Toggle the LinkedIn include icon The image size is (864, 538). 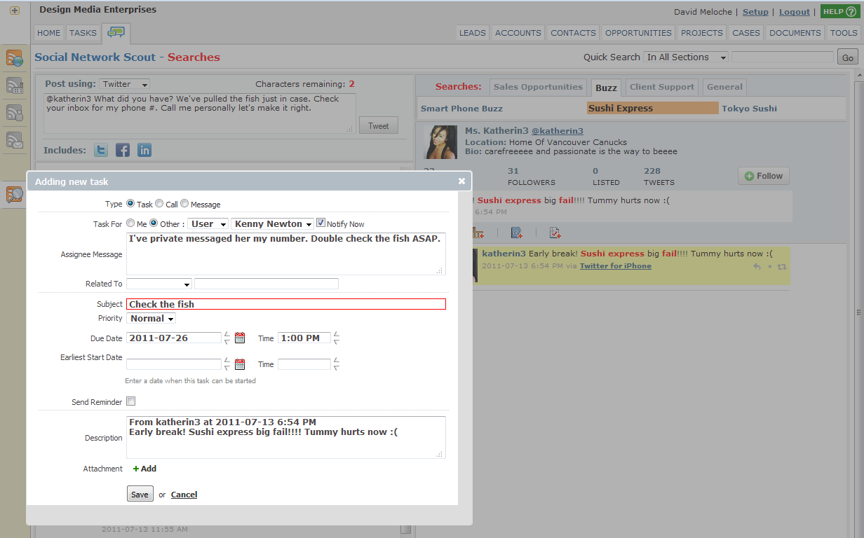point(144,150)
